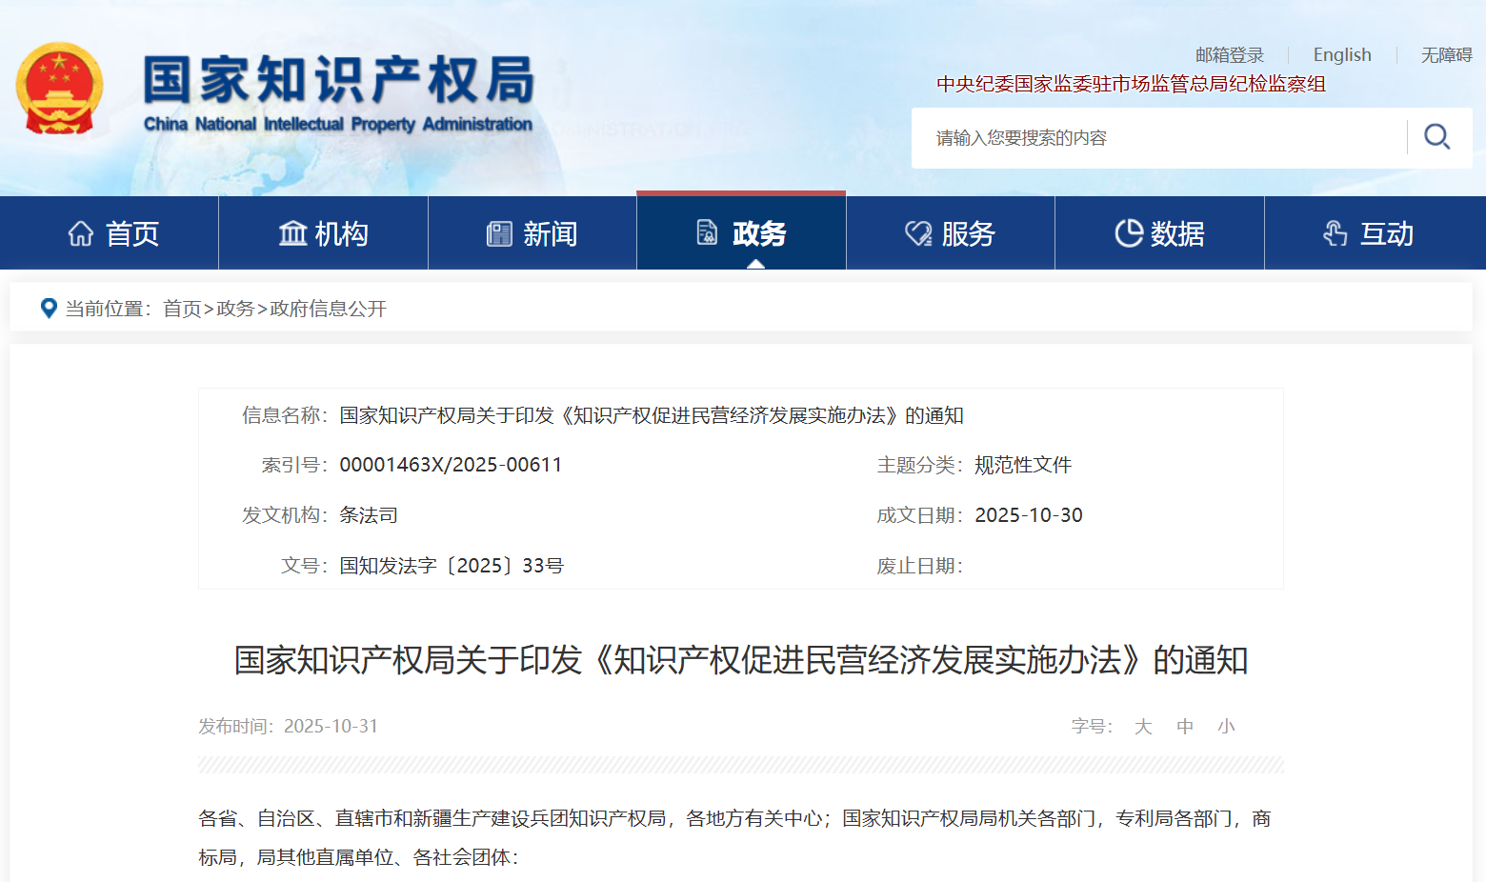Screen dimensions: 1486x882
Task: Switch to the English site version
Action: click(x=1341, y=55)
